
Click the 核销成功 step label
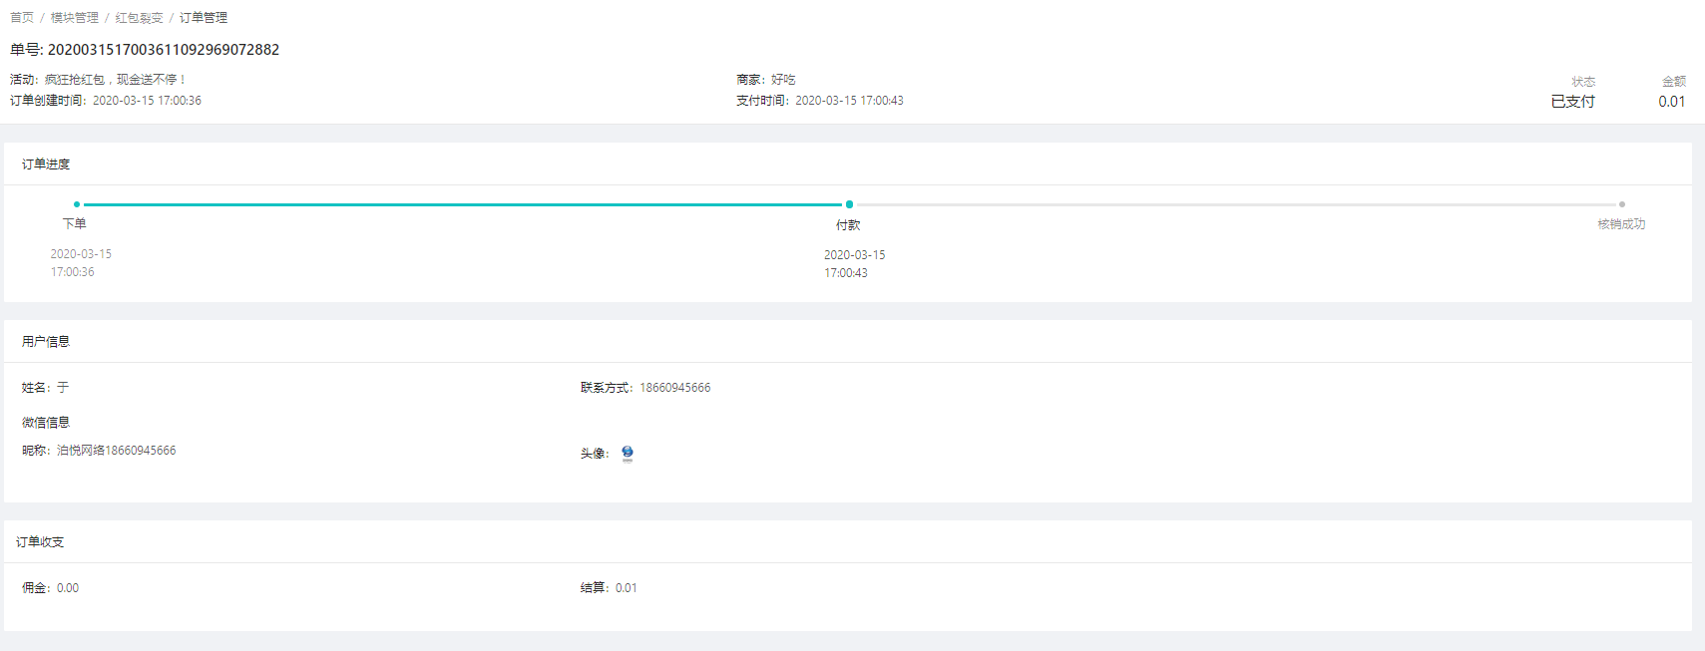(x=1621, y=224)
